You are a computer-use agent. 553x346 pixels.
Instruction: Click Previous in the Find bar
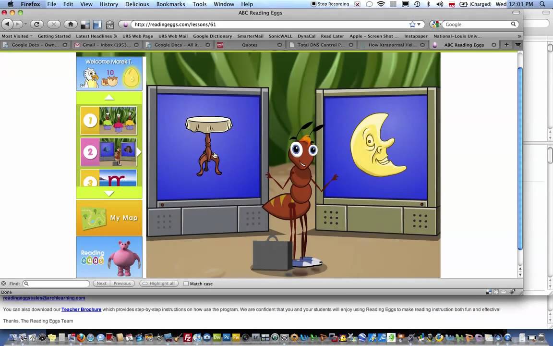pyautogui.click(x=122, y=284)
